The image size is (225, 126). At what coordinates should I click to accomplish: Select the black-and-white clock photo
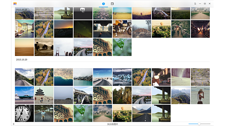click(25, 113)
